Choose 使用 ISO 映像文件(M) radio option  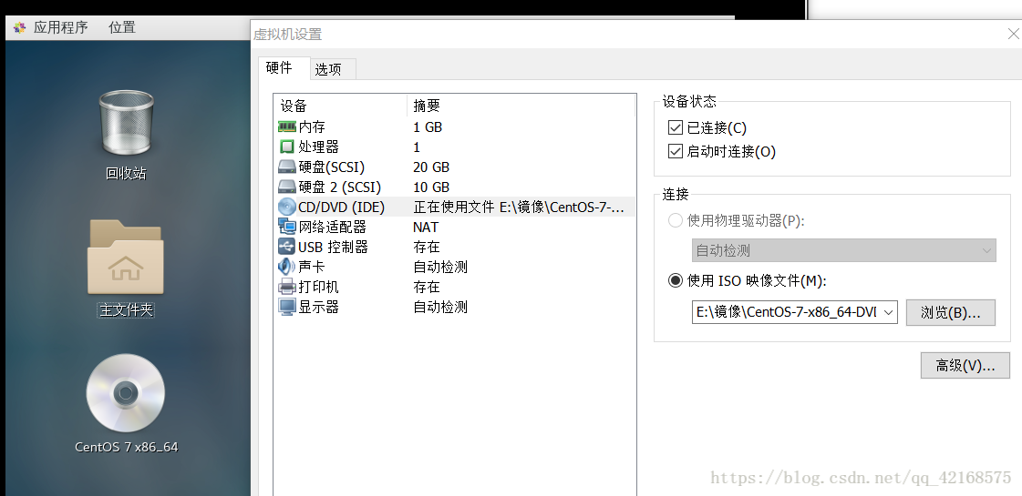[676, 280]
